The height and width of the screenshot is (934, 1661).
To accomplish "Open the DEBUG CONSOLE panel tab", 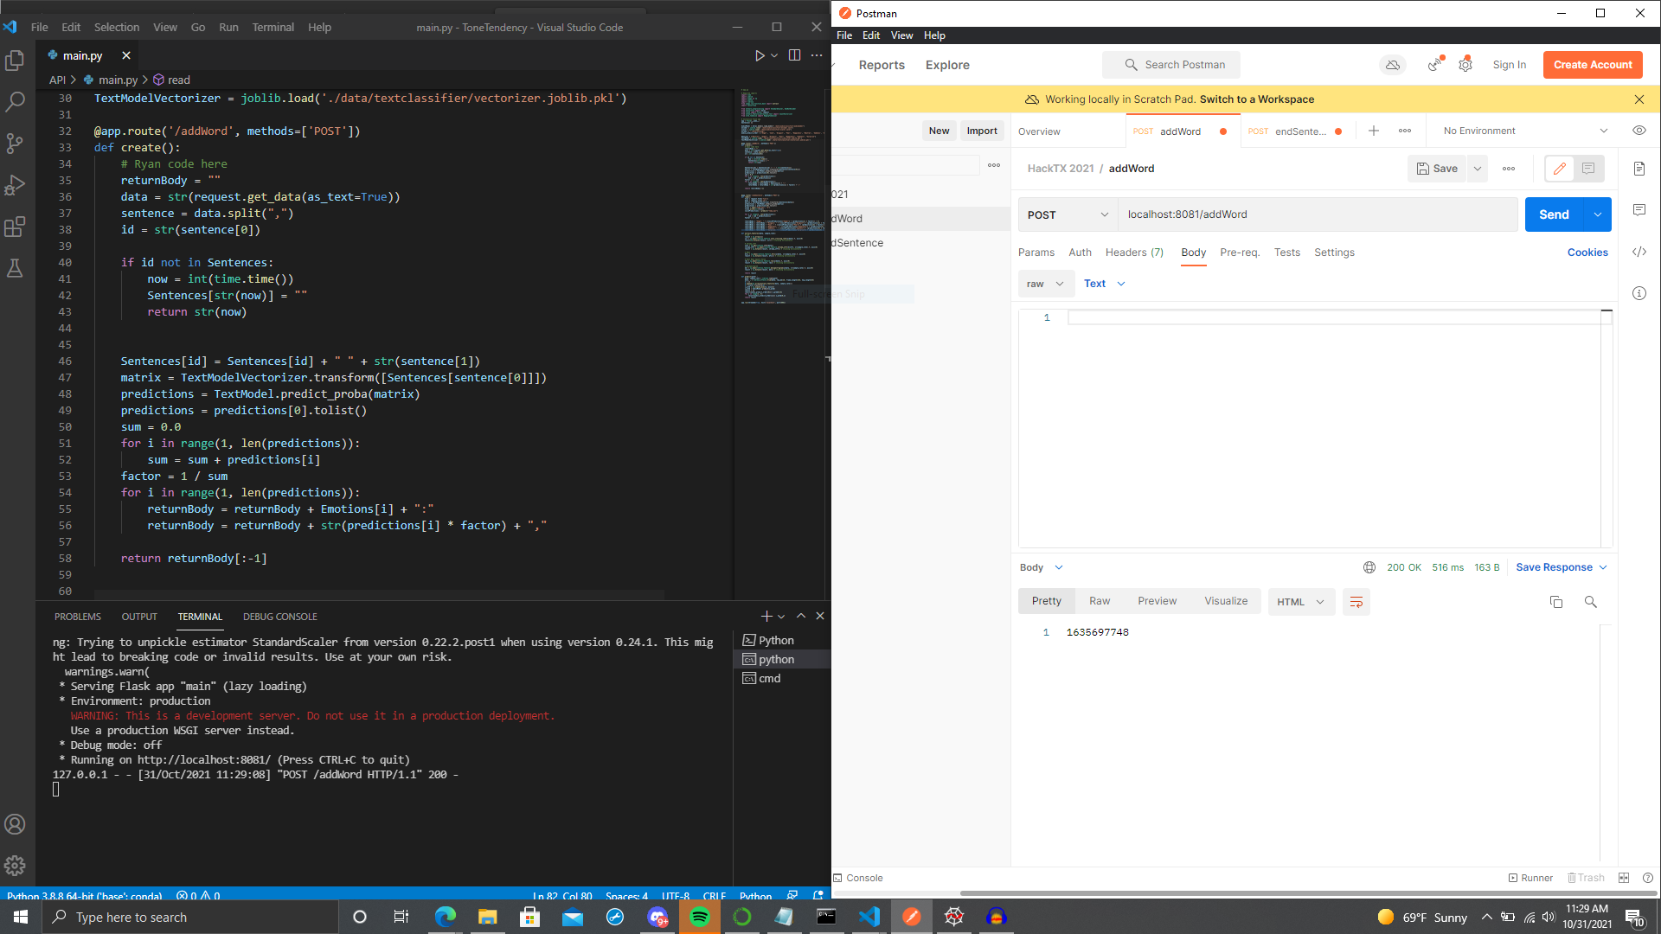I will (x=279, y=617).
